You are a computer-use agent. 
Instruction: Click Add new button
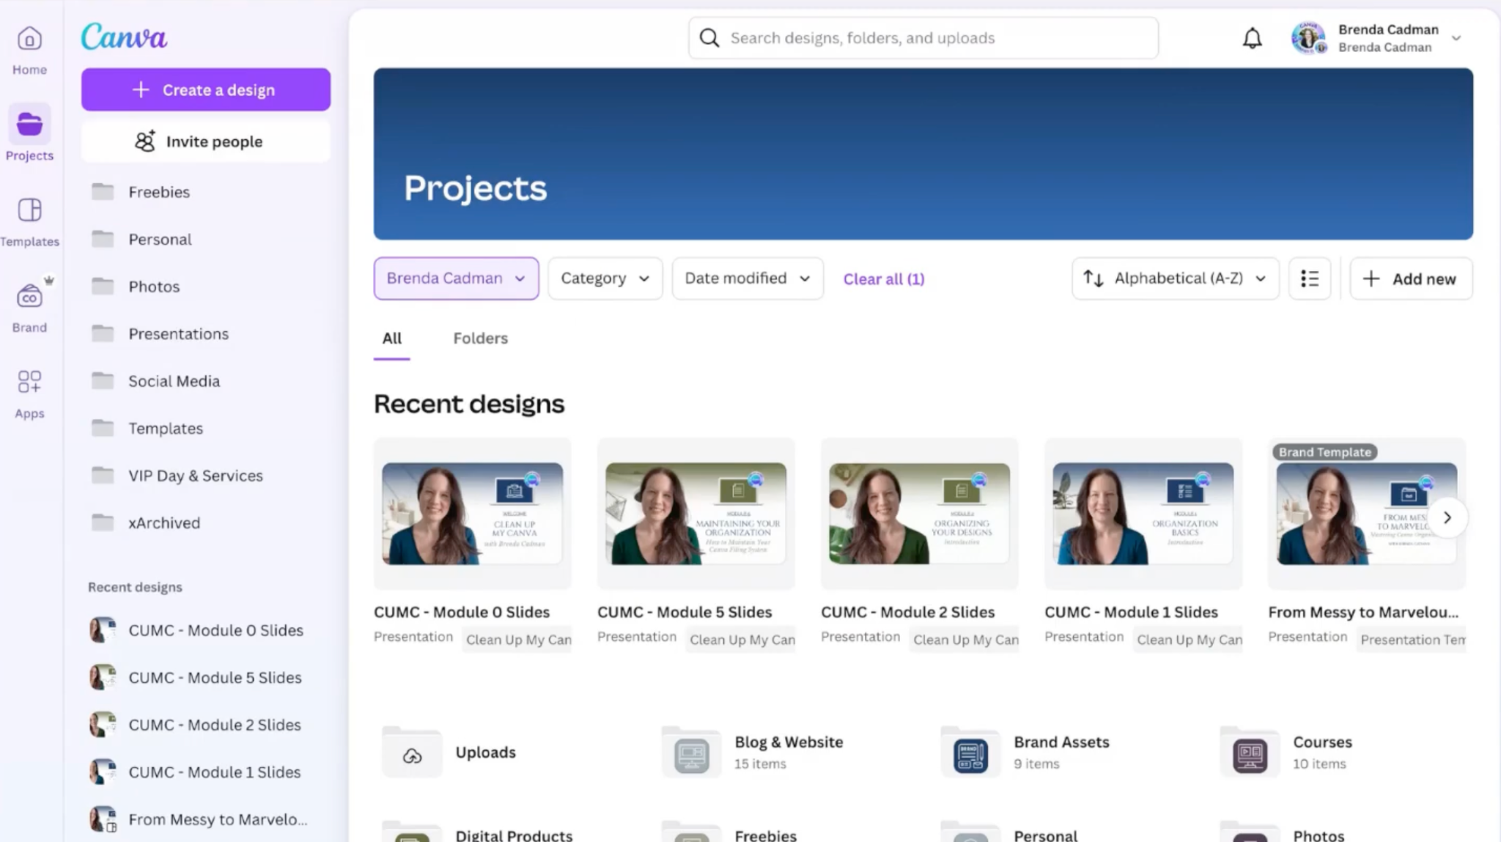pyautogui.click(x=1411, y=278)
